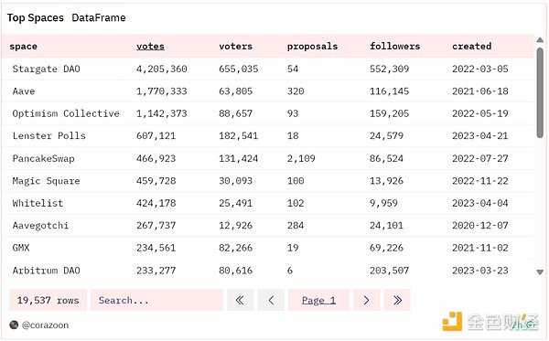549x341 pixels.
Task: Click scrollbar down arrow
Action: [x=540, y=272]
